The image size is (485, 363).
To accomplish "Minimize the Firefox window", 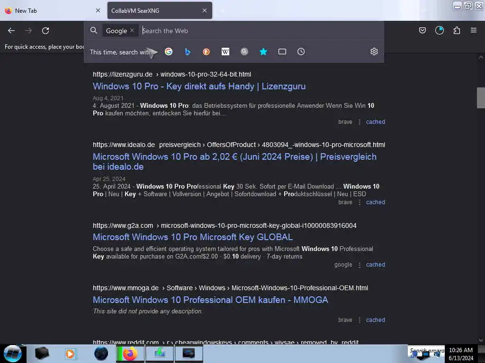I will click(x=458, y=6).
